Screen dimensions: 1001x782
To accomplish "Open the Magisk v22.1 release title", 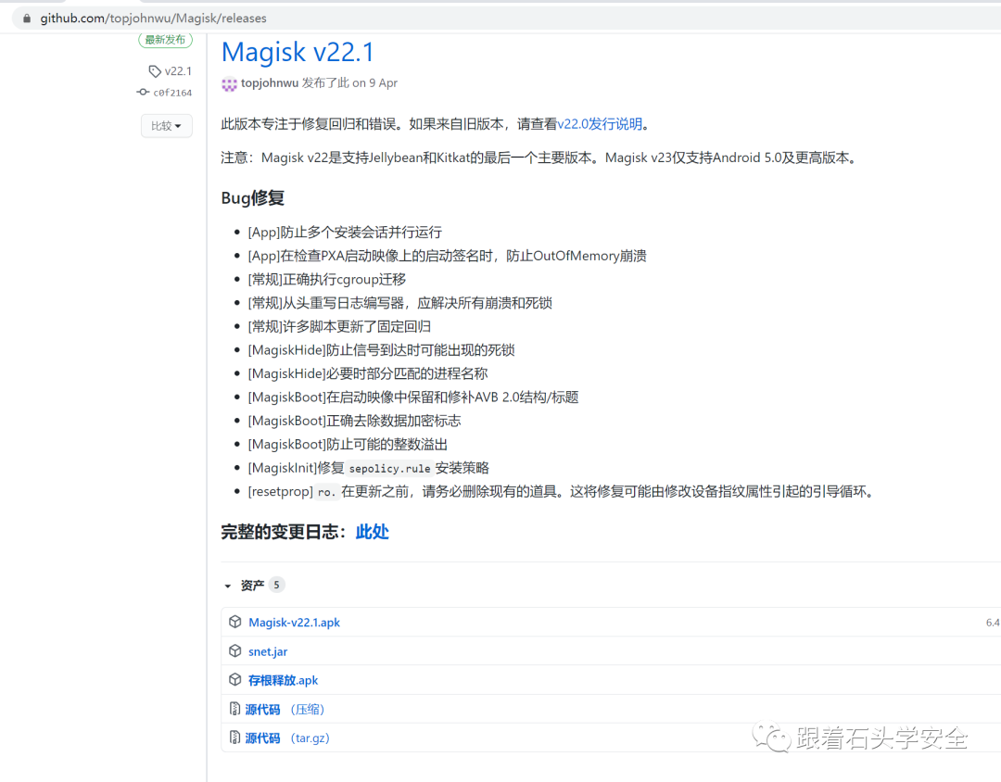I will pos(298,52).
